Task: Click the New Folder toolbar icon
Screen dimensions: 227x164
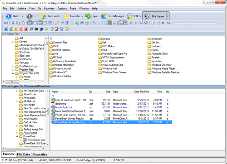Action: coord(57,23)
